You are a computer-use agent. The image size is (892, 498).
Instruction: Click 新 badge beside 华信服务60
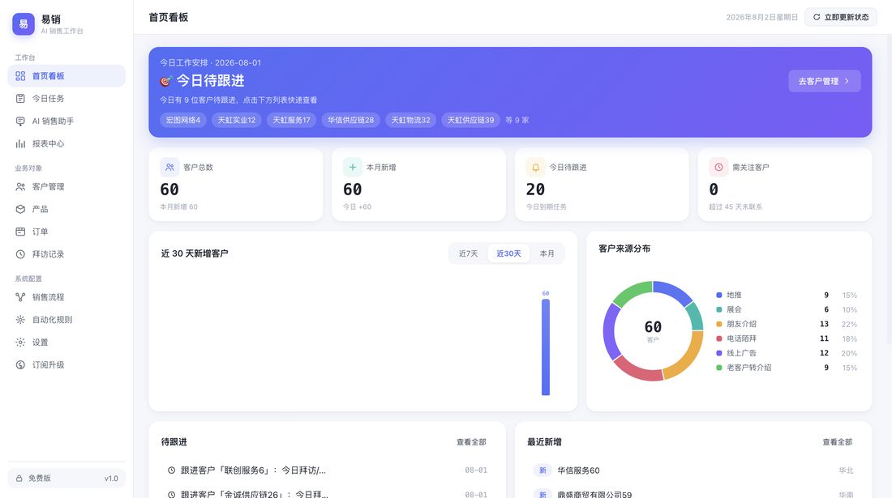coord(542,470)
